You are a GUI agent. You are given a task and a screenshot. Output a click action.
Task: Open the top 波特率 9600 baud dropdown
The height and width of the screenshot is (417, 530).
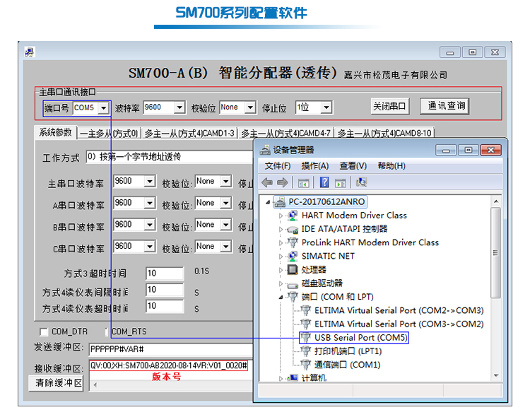pyautogui.click(x=179, y=108)
